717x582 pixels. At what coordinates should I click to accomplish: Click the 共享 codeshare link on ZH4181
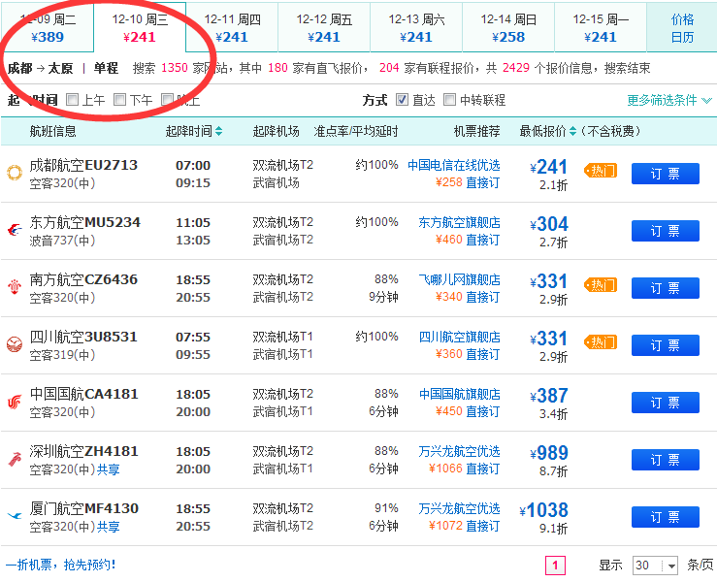109,469
